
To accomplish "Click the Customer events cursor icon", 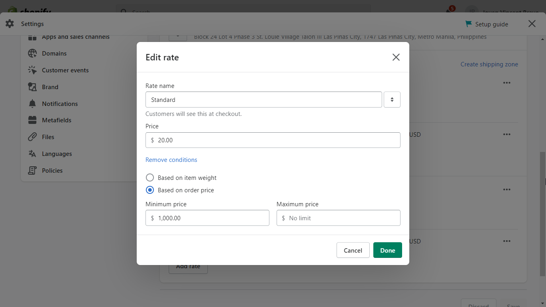I will [32, 70].
